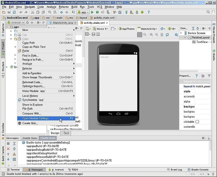Image resolution: width=217 pixels, height=177 pixels.
Task: Click the Make Project build icon
Action: 73,12
